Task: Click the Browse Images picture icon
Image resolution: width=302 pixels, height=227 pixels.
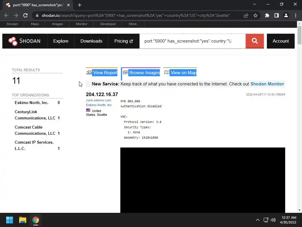Action: pos(125,72)
